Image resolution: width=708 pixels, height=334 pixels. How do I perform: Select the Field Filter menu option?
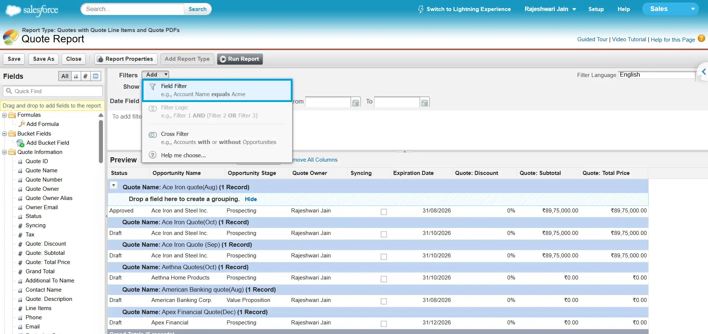217,90
